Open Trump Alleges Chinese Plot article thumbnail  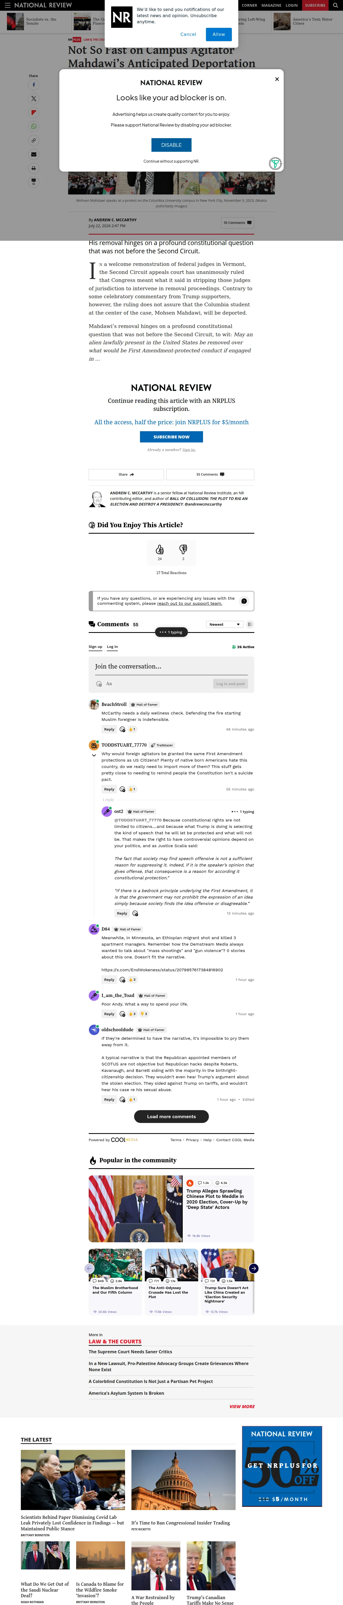coord(136,1209)
